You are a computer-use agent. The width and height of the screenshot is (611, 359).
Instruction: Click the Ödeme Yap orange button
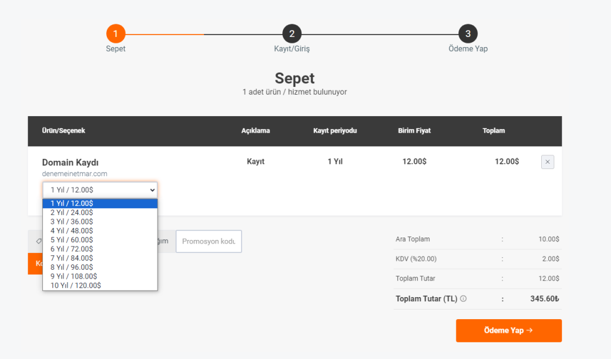pyautogui.click(x=509, y=330)
